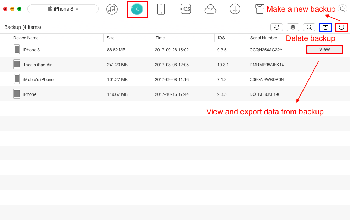350x220 pixels.
Task: Open the skin T-shirt icon
Action: [x=260, y=9]
